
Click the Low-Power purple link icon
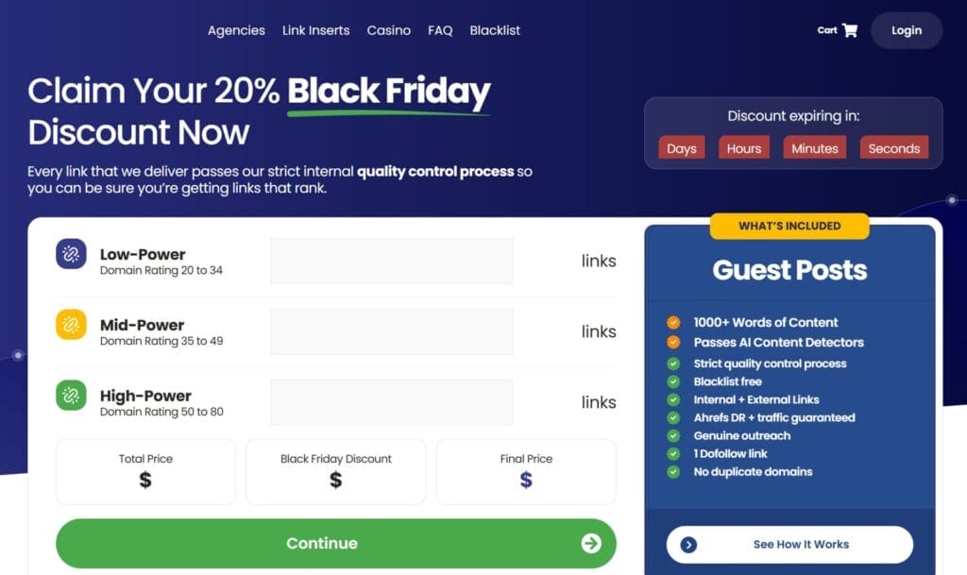71,253
